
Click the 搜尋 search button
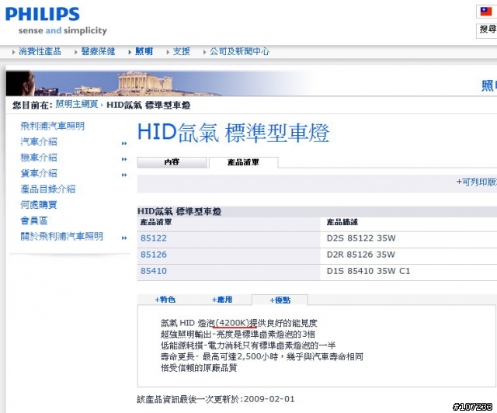click(488, 29)
